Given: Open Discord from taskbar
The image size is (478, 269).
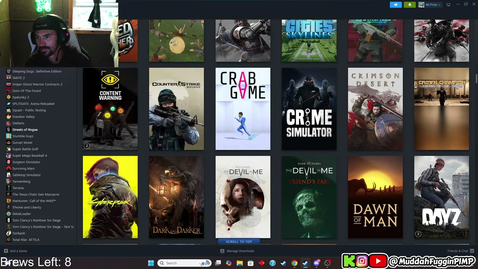Looking at the screenshot, I should click(317, 263).
